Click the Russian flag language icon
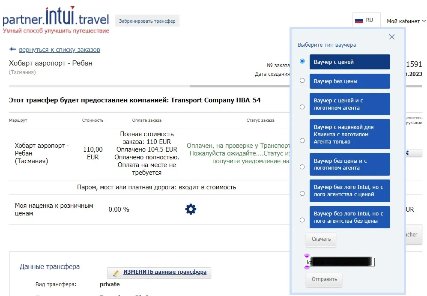The image size is (427, 296). coord(359,20)
